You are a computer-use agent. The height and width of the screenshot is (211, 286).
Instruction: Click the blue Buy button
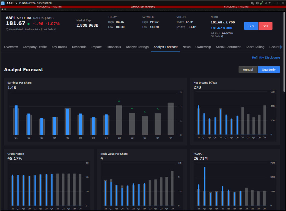(x=251, y=26)
